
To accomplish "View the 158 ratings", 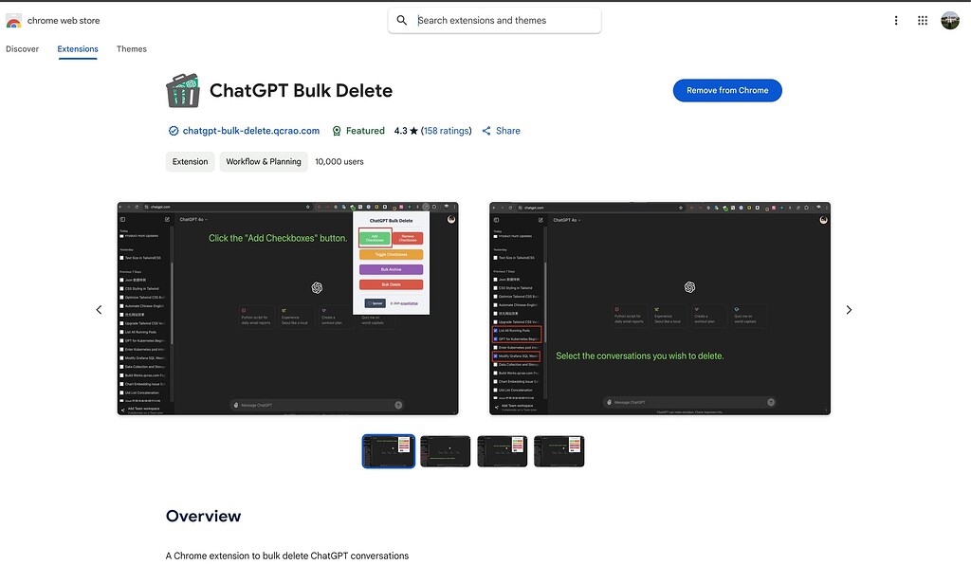I will pos(445,130).
